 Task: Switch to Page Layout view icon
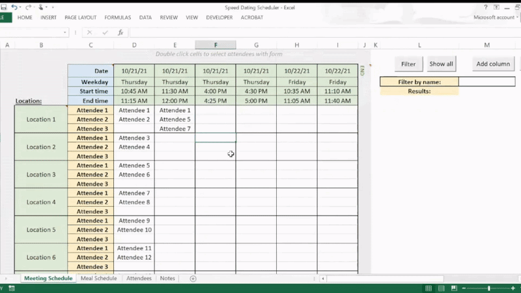point(442,288)
